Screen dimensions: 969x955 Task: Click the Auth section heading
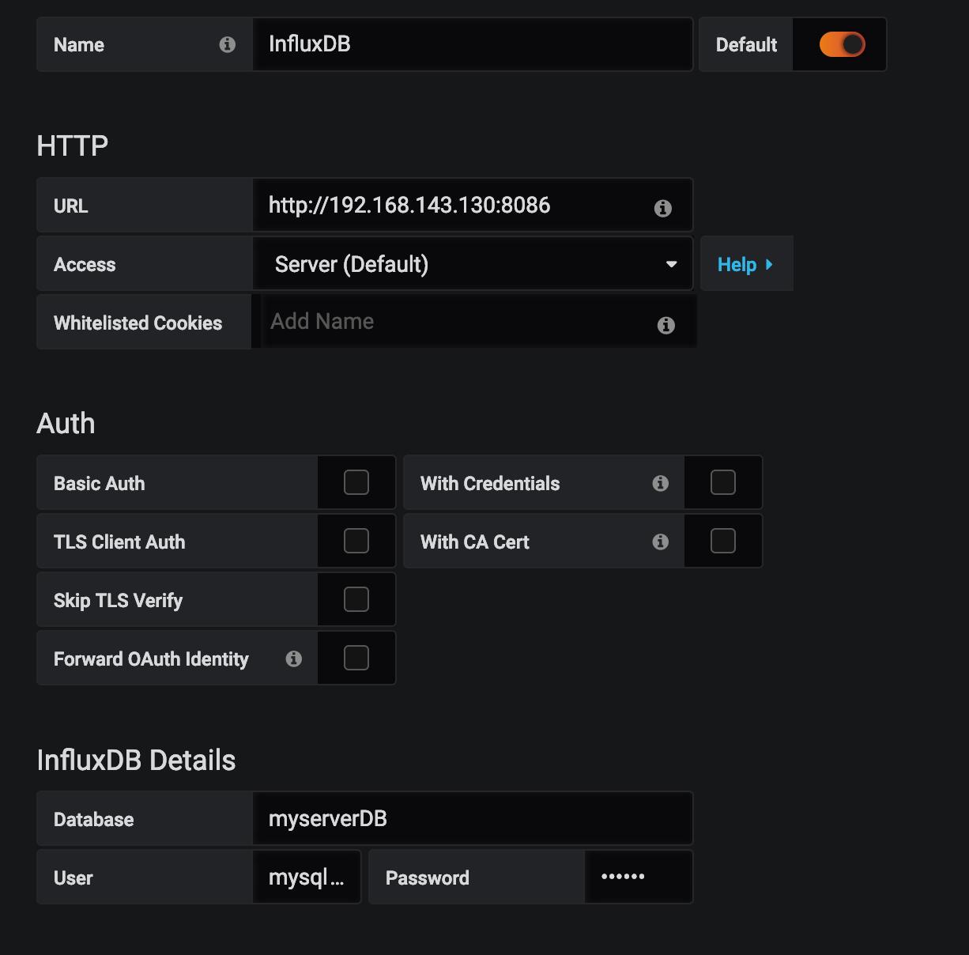pyautogui.click(x=66, y=424)
